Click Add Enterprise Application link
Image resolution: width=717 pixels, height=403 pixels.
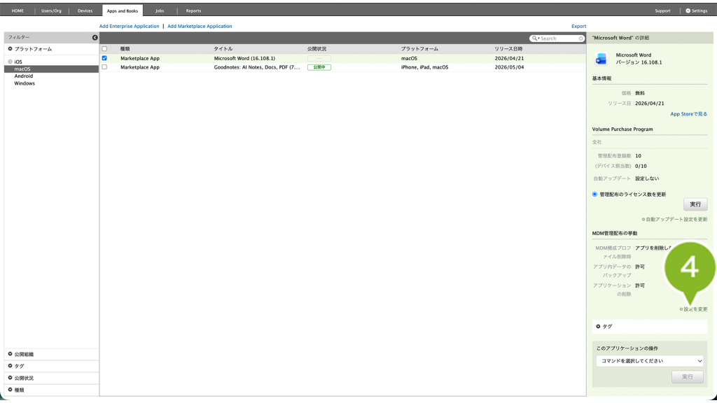pos(129,26)
